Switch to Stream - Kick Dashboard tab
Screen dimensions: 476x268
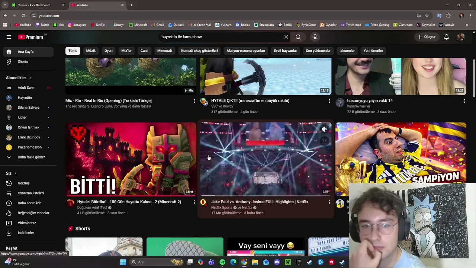pos(37,5)
